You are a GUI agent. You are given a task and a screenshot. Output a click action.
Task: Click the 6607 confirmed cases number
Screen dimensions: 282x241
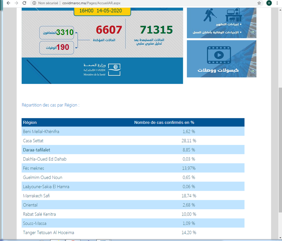(x=109, y=30)
